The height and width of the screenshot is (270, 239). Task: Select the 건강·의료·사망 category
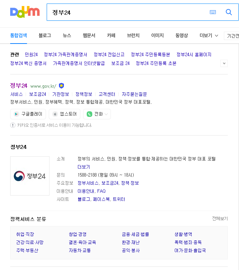[x=30, y=242]
